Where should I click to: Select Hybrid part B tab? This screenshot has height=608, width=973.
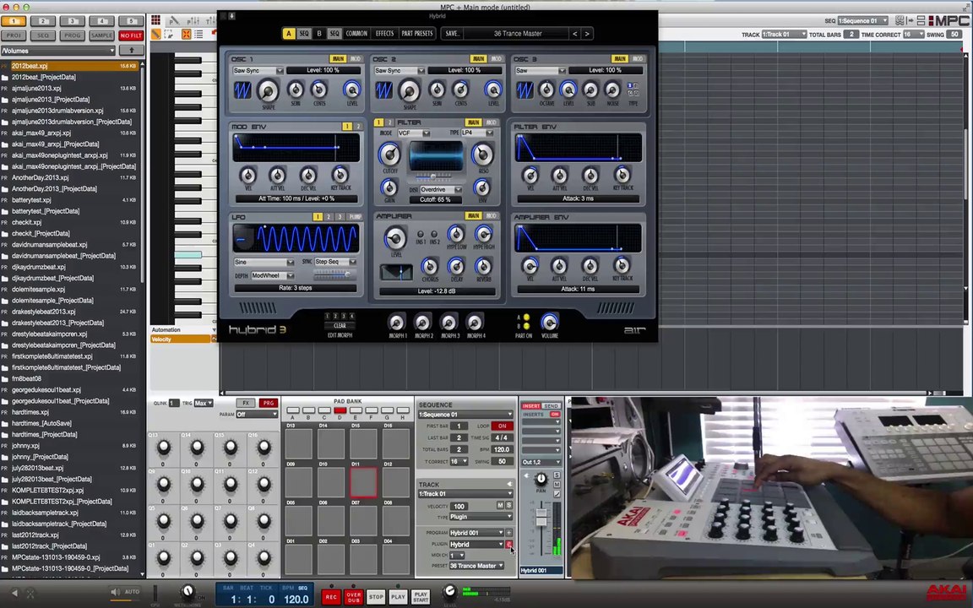click(x=319, y=34)
